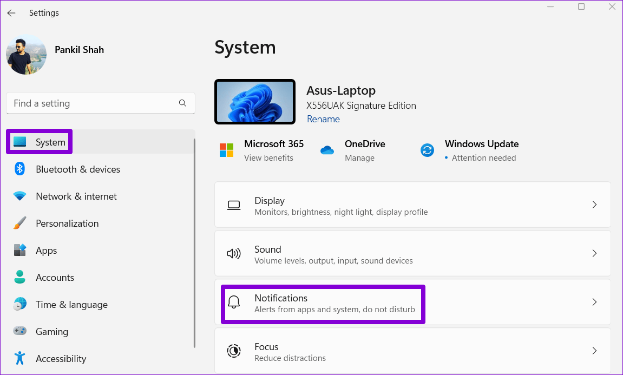This screenshot has width=623, height=375.
Task: Click the back arrow icon
Action: (11, 13)
